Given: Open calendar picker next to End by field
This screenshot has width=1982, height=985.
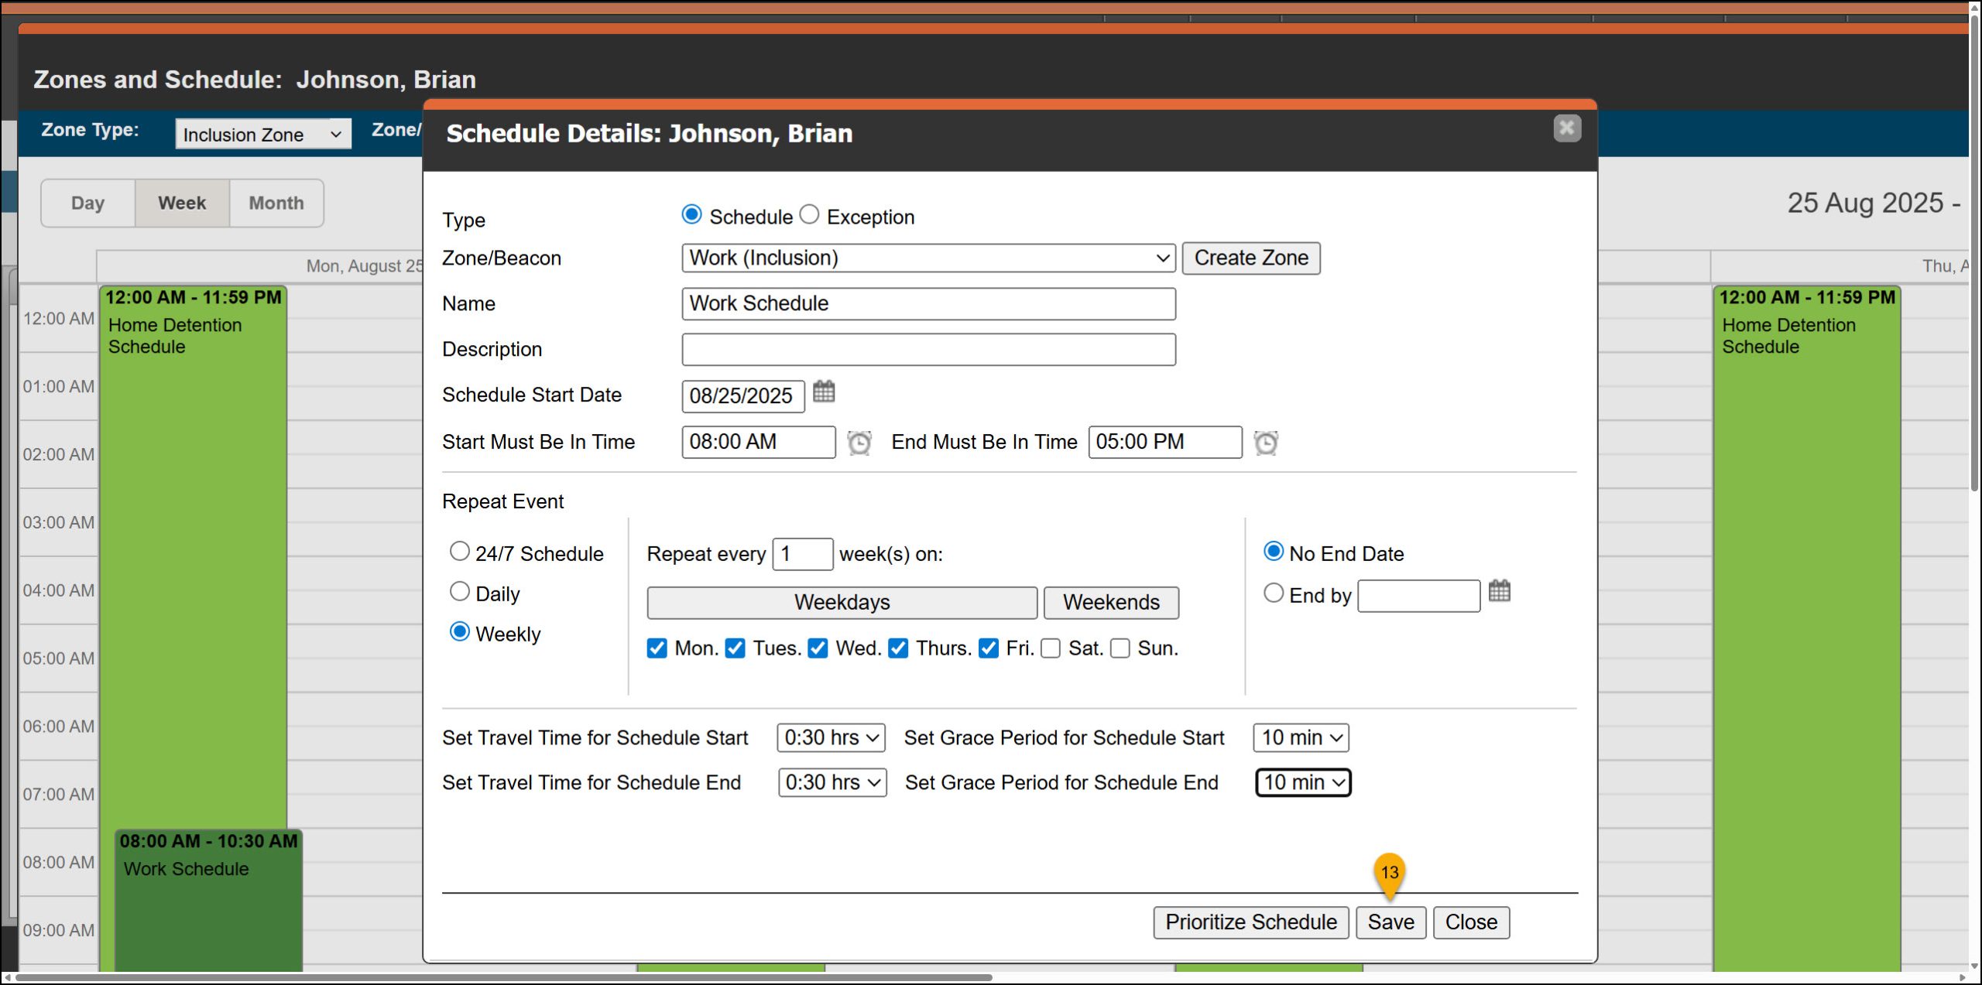Looking at the screenshot, I should [x=1499, y=591].
